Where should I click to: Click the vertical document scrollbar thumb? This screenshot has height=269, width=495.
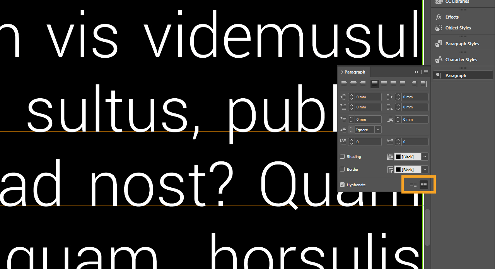click(x=427, y=228)
